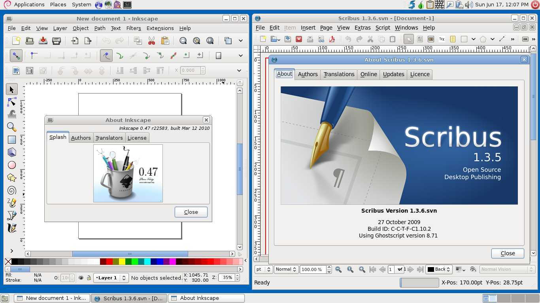540x303 pixels.
Task: Open the Layer 1 dropdown in status bar
Action: (111, 278)
